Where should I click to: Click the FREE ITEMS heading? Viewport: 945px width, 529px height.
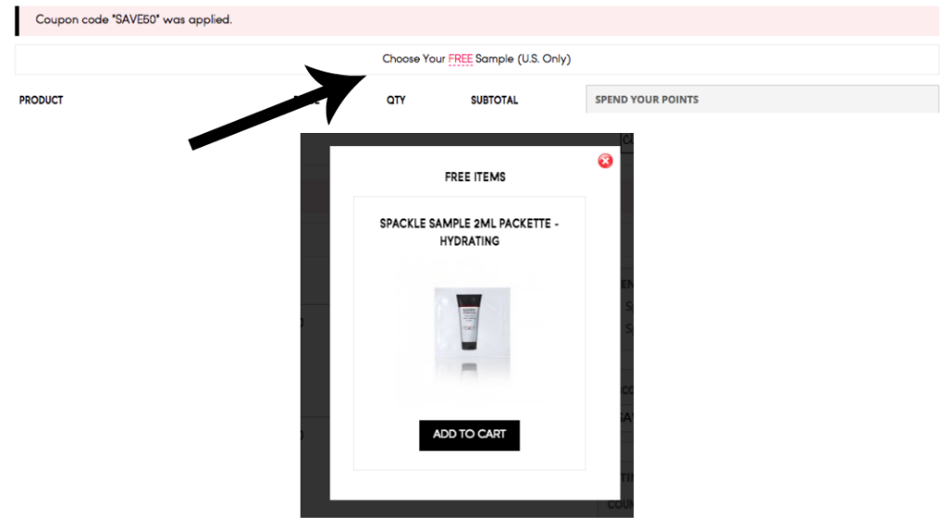tap(475, 177)
